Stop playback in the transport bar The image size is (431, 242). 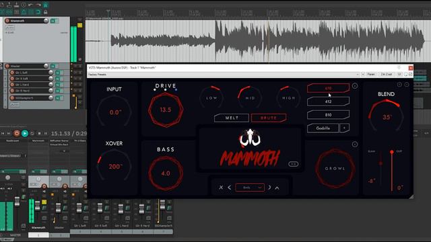(39, 133)
